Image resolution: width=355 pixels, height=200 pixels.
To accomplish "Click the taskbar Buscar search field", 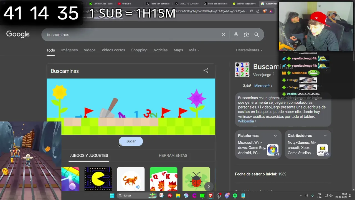I will 137,196.
